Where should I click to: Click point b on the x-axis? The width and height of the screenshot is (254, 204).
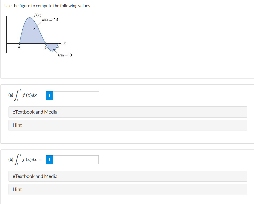[x=45, y=47]
